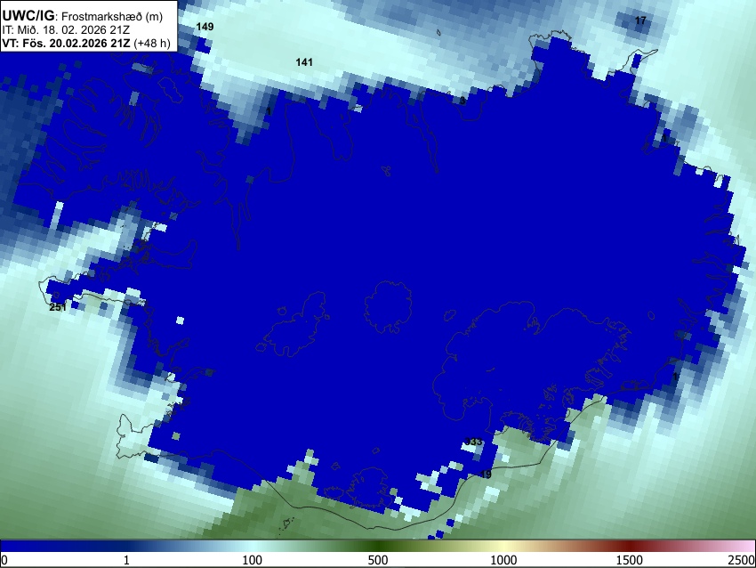Viewport: 756px width, 568px height.
Task: Click the legend label 1
Action: click(x=126, y=560)
